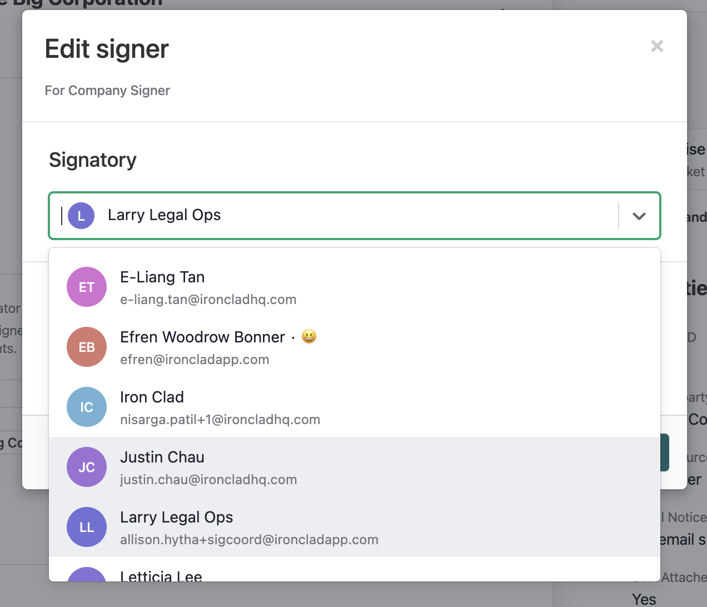Select Larry Legal Ops in the dropdown list
The image size is (707, 607).
[355, 527]
